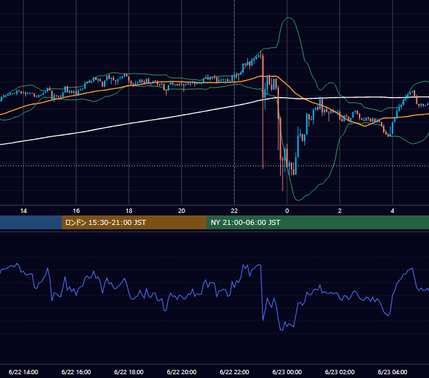Click the 6/22 14:00 date label
The width and height of the screenshot is (429, 378).
(23, 372)
